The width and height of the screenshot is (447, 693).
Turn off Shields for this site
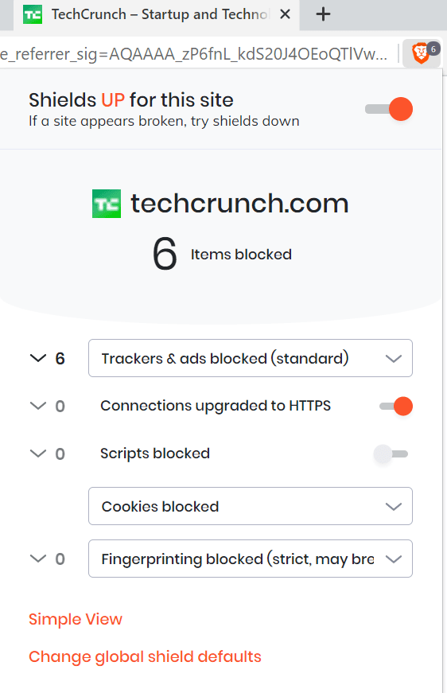pyautogui.click(x=389, y=109)
